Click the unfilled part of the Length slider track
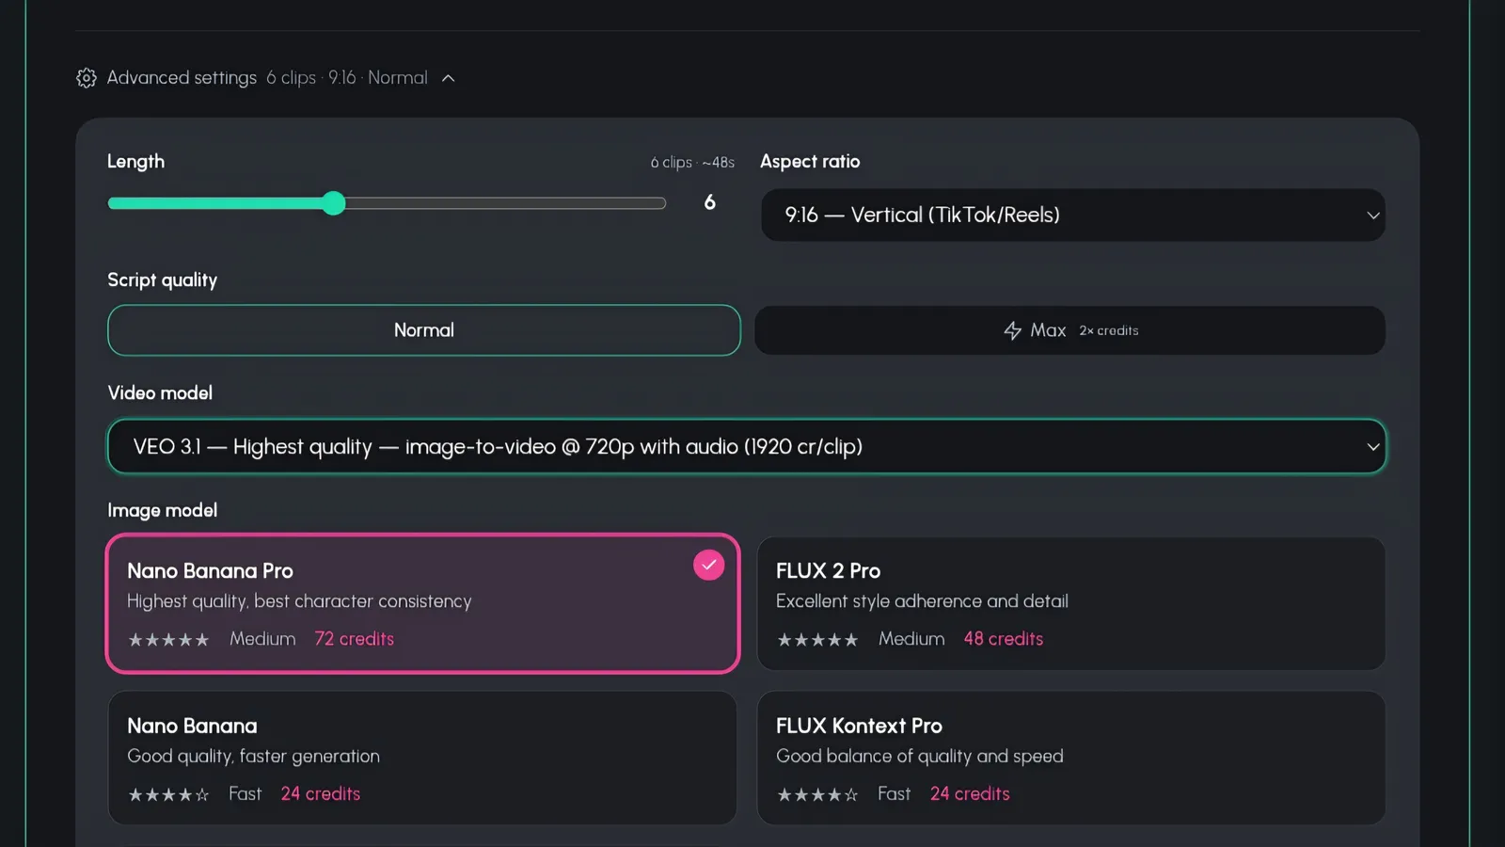1505x847 pixels. coord(506,203)
